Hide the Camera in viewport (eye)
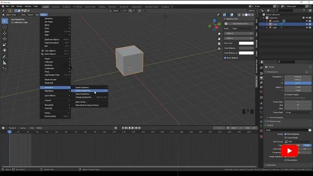Screen dimensions: 313x176 click(307, 21)
